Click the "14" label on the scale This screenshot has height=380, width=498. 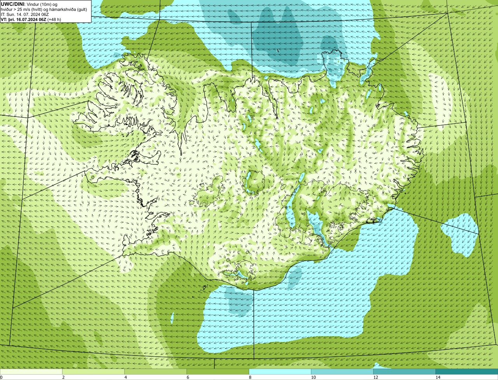pos(438,377)
